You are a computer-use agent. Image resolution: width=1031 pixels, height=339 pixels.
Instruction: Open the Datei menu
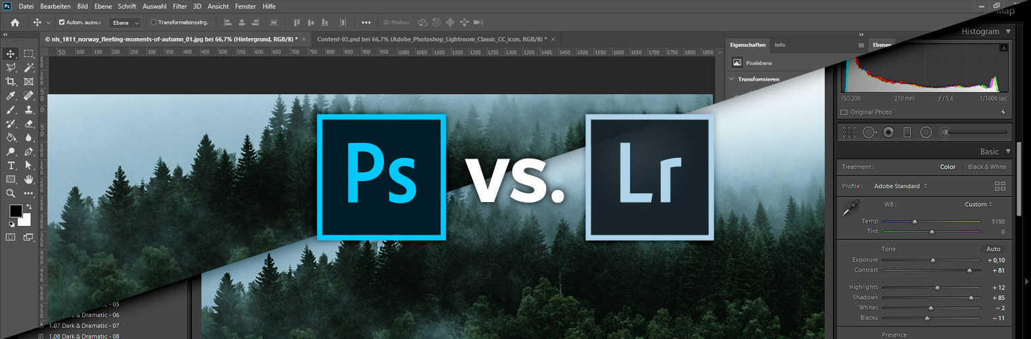26,6
